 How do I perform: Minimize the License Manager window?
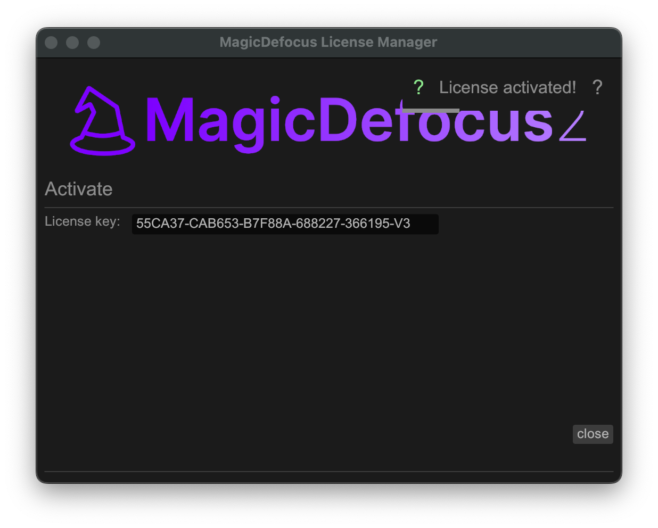pos(72,43)
